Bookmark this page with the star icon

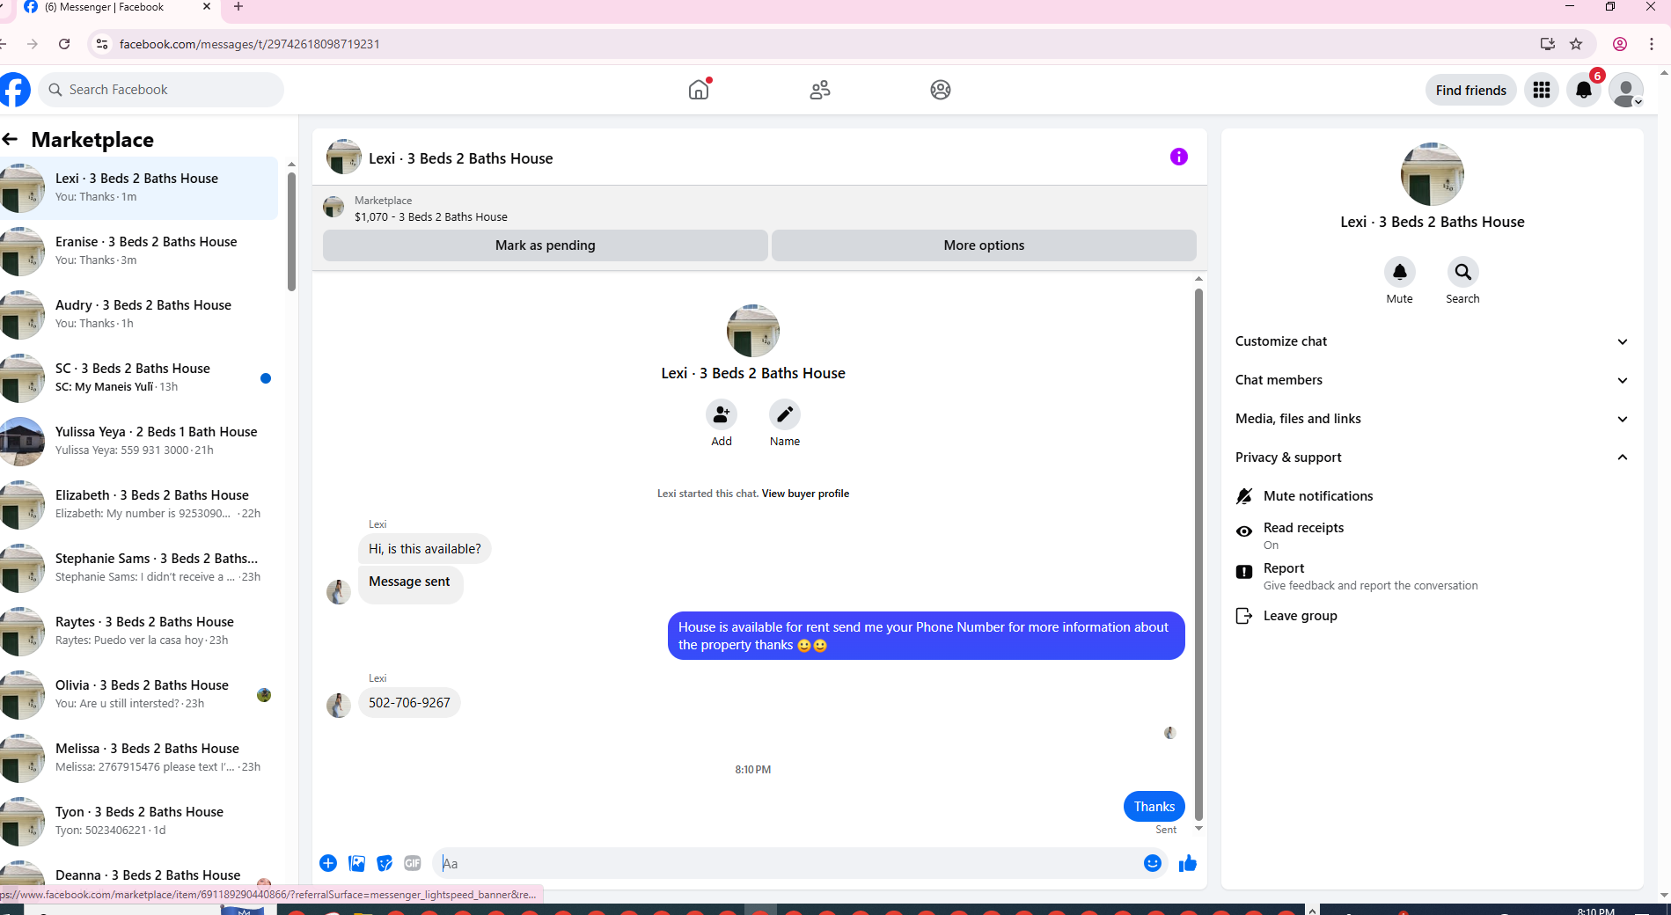1576,44
